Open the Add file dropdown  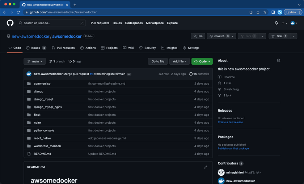click(180, 61)
